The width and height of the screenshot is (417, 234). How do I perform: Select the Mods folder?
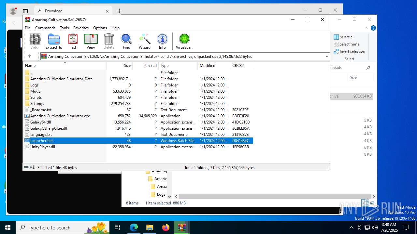point(138,91)
